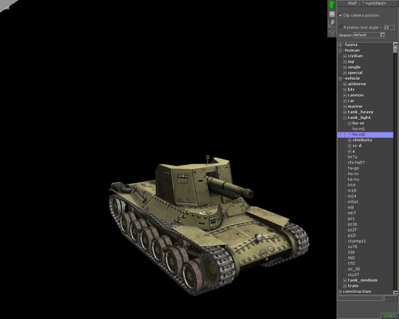
Task: Disable Clip camera position checkbox
Action: click(x=340, y=16)
